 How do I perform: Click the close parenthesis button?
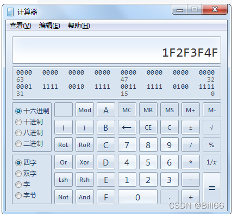(85, 127)
